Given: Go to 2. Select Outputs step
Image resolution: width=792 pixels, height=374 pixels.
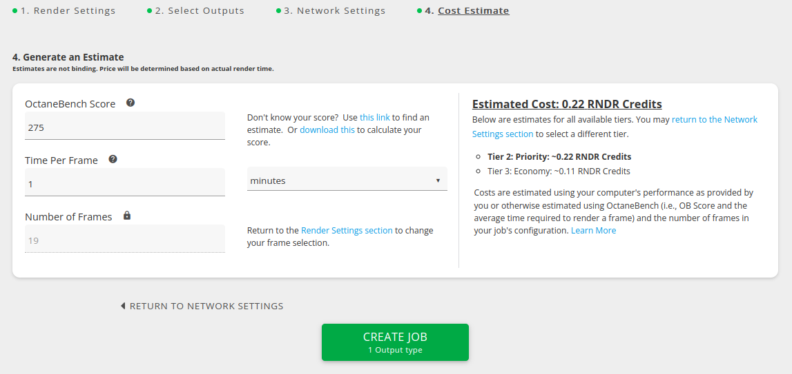Looking at the screenshot, I should [x=200, y=10].
